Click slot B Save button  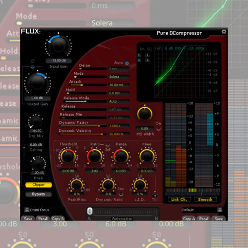219,219
